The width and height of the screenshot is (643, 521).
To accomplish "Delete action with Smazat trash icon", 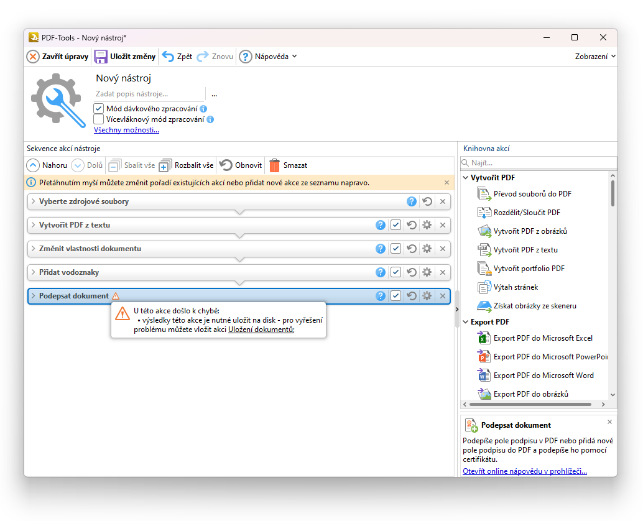I will (288, 165).
